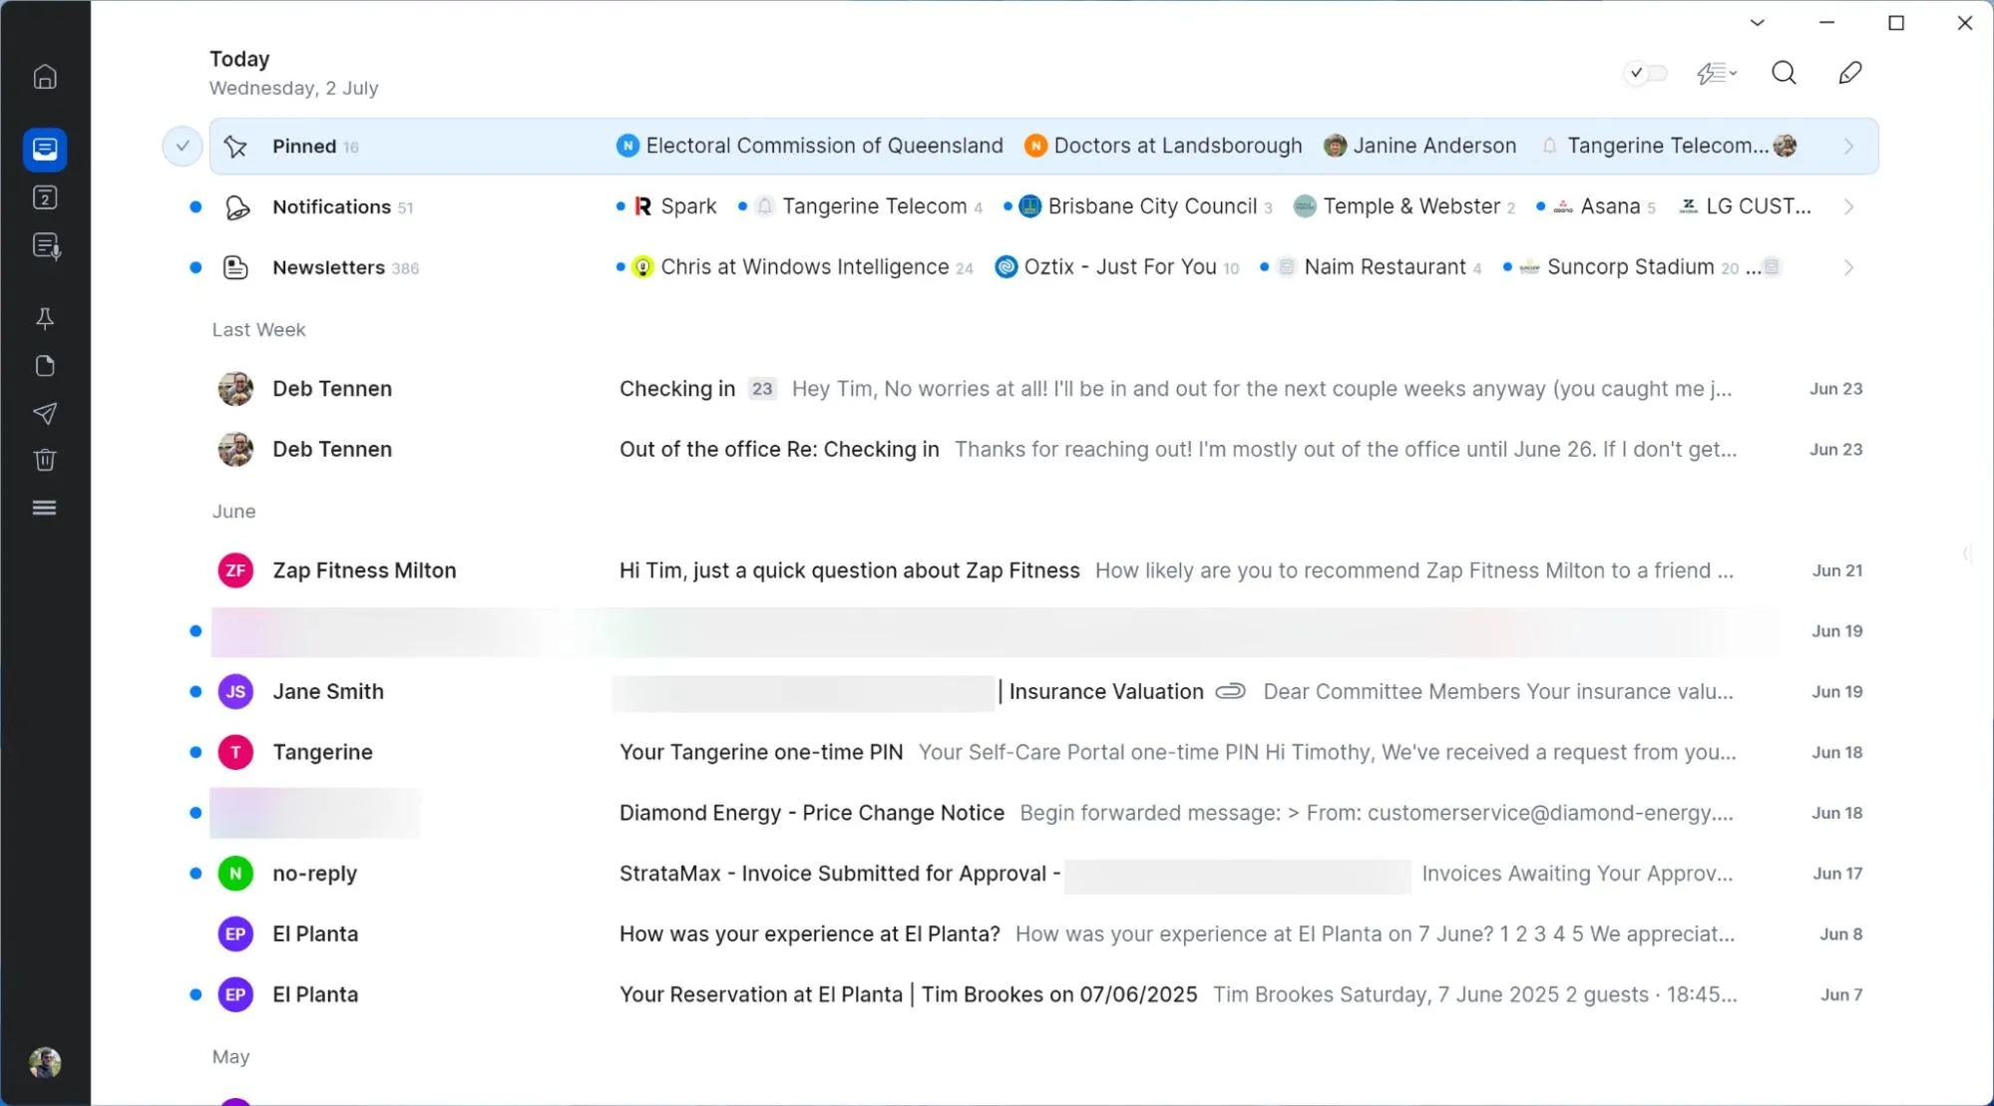The width and height of the screenshot is (1994, 1106).
Task: Toggle the Done emails switch
Action: 1644,73
